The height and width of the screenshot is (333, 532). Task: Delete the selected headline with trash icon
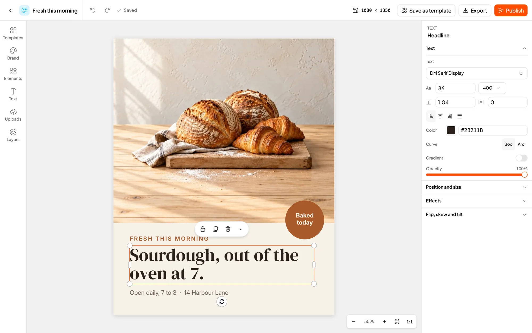pyautogui.click(x=228, y=229)
